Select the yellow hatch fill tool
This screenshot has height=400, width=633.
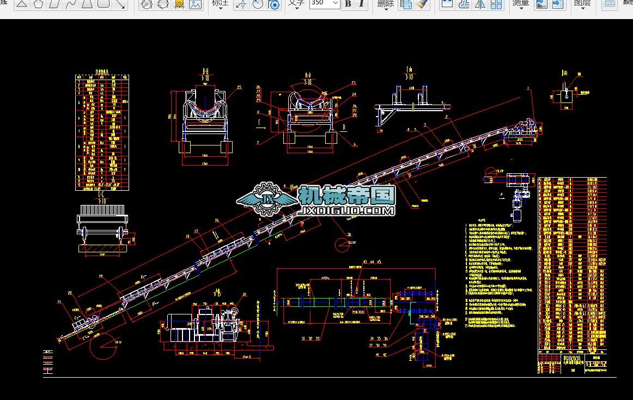click(x=179, y=4)
